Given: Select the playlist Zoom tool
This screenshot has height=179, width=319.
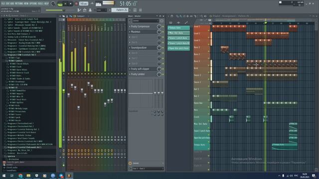Looking at the screenshot, I should 201,16.
